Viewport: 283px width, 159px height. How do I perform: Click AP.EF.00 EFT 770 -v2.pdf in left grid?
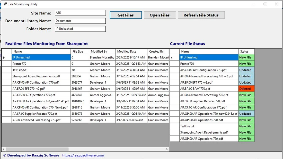(41, 89)
